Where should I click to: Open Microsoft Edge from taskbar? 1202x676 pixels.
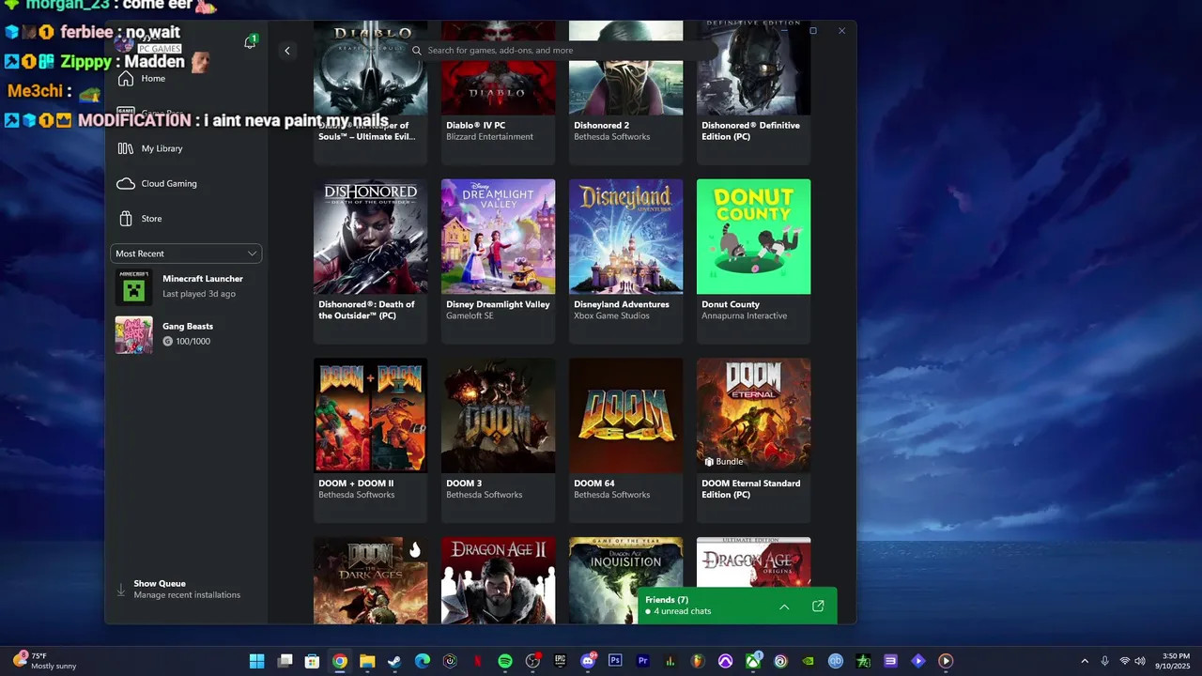[x=423, y=661]
